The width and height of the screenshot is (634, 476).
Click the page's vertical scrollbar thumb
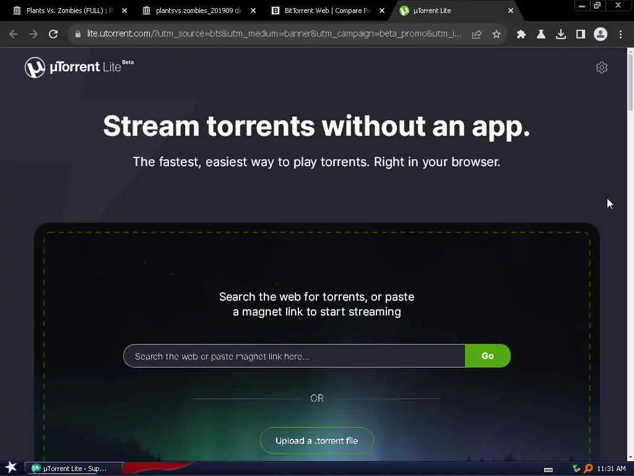click(x=630, y=81)
